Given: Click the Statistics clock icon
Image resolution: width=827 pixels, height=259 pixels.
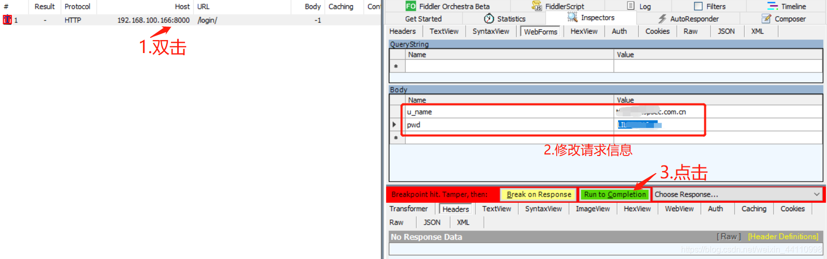Looking at the screenshot, I should click(x=489, y=19).
